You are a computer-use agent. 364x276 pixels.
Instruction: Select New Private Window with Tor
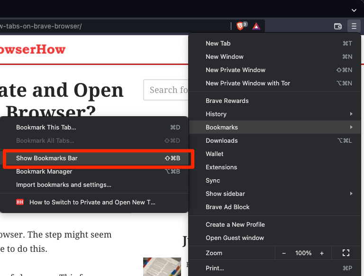point(247,83)
